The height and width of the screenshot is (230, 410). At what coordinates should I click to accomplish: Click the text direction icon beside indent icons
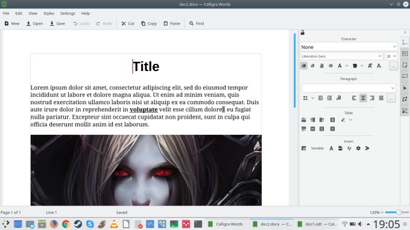point(339,98)
